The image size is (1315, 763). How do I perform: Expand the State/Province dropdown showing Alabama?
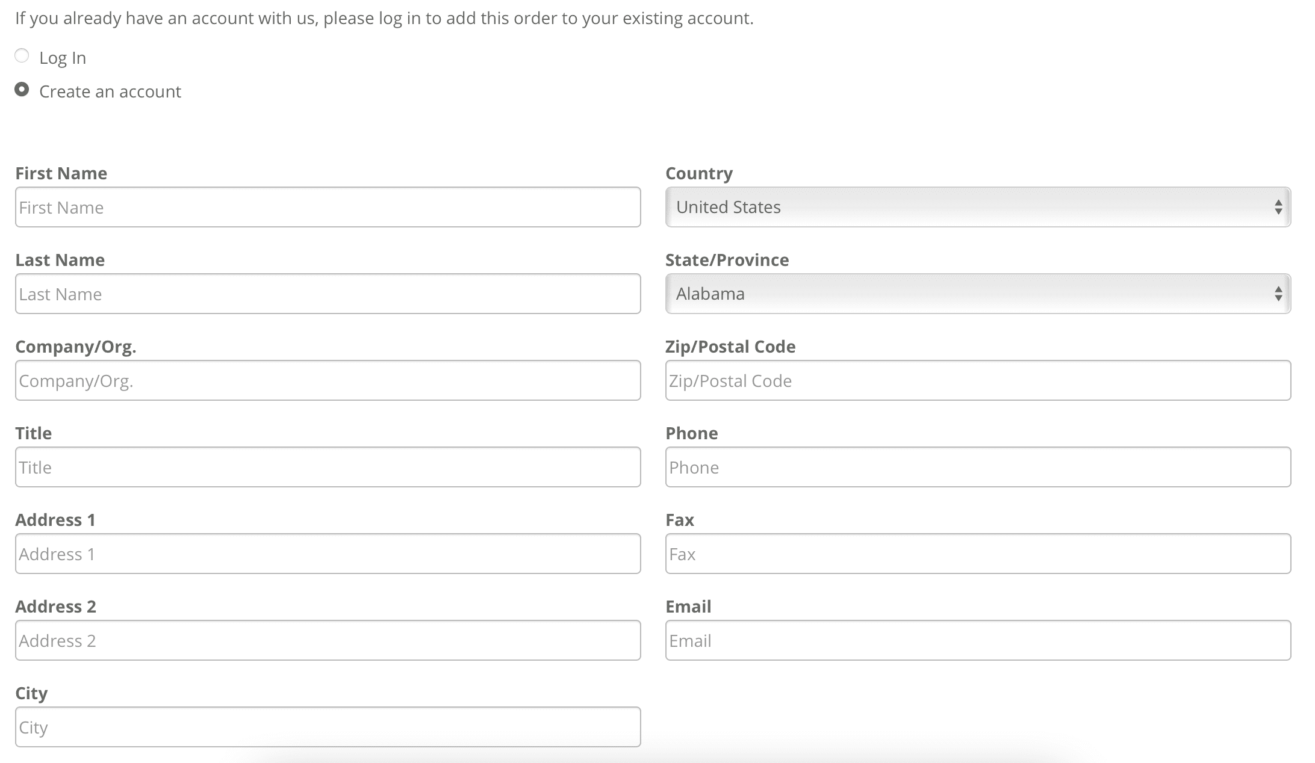pyautogui.click(x=977, y=294)
